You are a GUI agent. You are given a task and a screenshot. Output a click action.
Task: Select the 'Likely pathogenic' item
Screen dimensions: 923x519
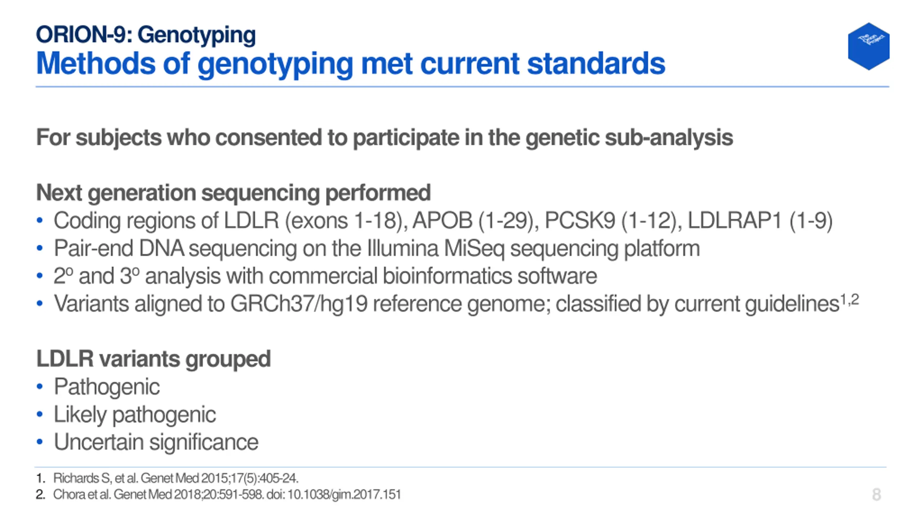click(x=135, y=415)
